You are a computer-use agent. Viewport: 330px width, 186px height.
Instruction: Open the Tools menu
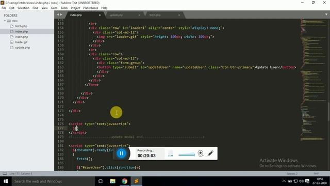coord(64,8)
